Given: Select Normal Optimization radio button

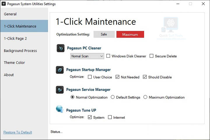Looking at the screenshot, I should pos(72,97).
